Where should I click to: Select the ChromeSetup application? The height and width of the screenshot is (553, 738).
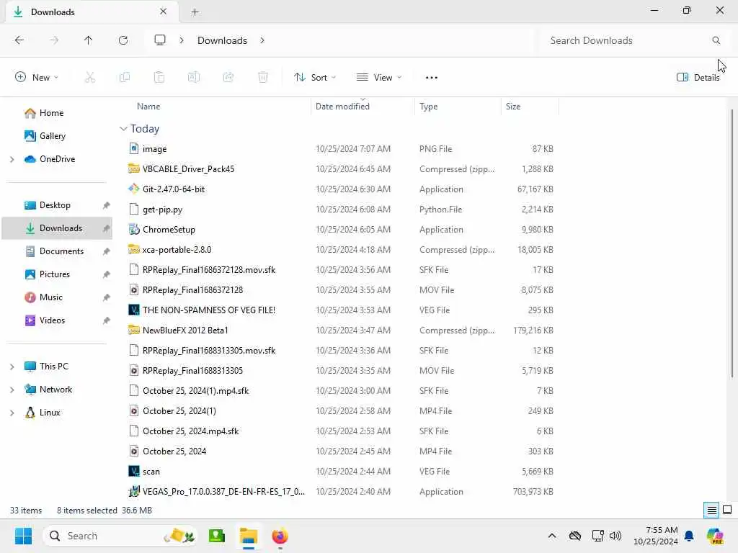point(169,230)
